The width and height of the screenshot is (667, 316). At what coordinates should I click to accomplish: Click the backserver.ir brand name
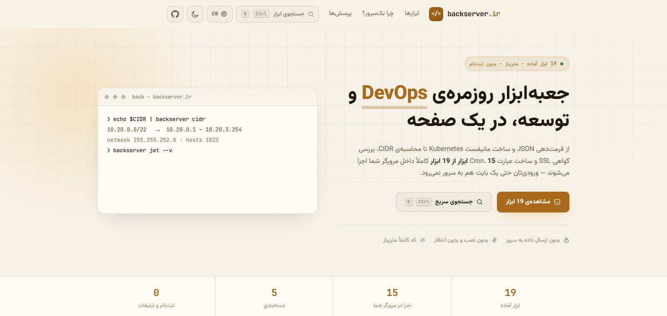[474, 14]
